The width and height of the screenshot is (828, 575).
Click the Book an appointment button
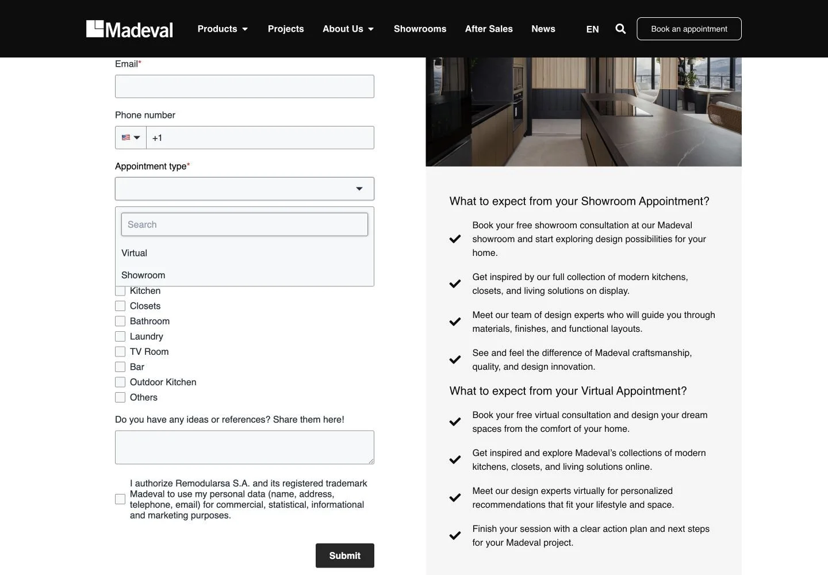click(x=689, y=29)
